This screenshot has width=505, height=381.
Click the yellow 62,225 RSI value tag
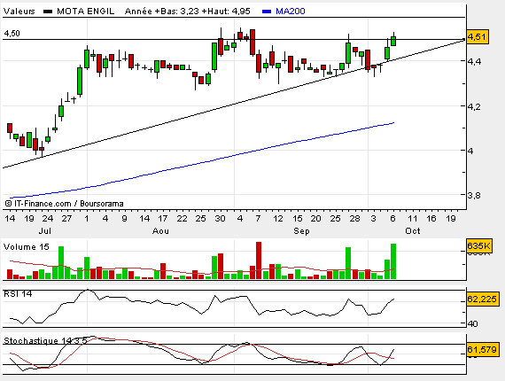click(482, 299)
